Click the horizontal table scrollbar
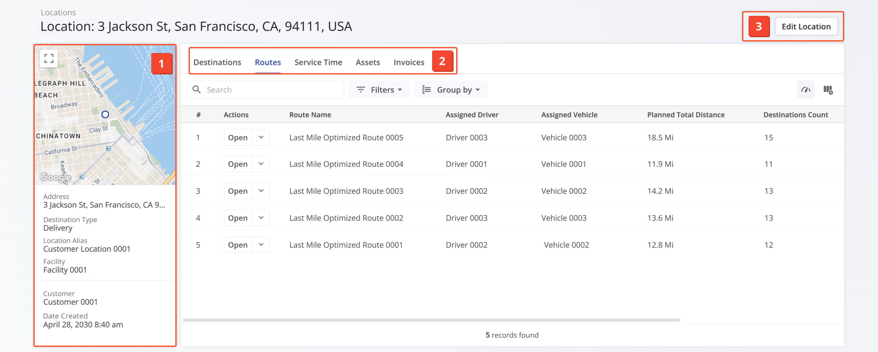 (431, 320)
